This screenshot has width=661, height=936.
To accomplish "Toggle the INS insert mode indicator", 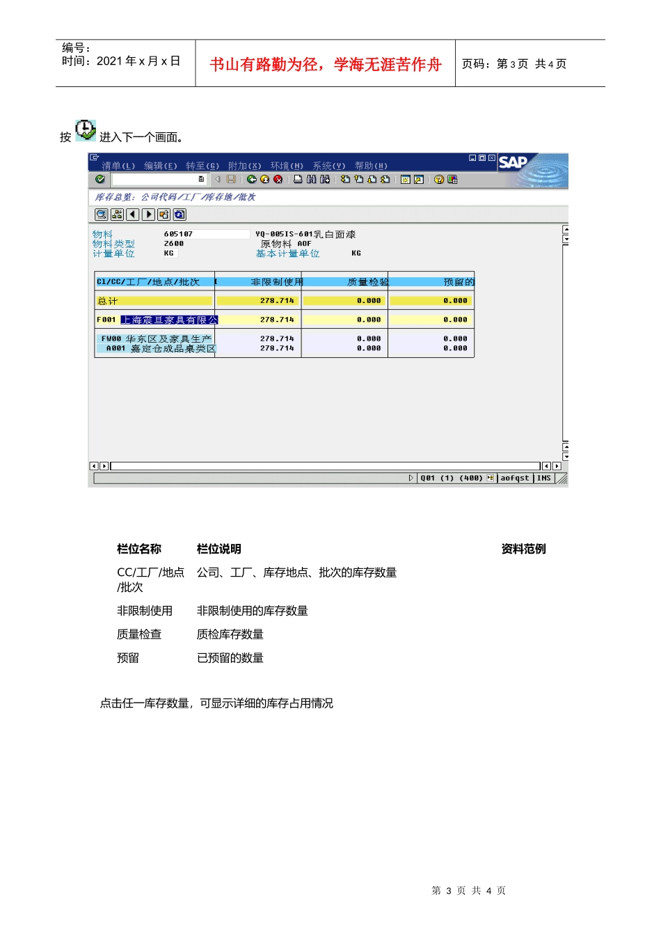I will pyautogui.click(x=544, y=478).
